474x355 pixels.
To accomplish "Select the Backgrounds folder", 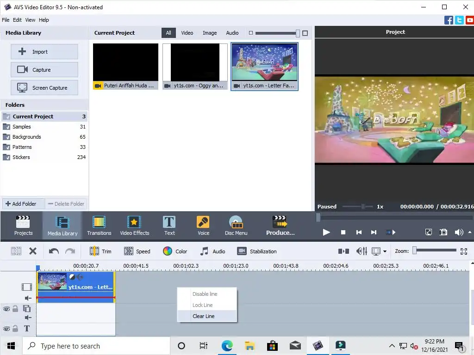I will point(44,137).
